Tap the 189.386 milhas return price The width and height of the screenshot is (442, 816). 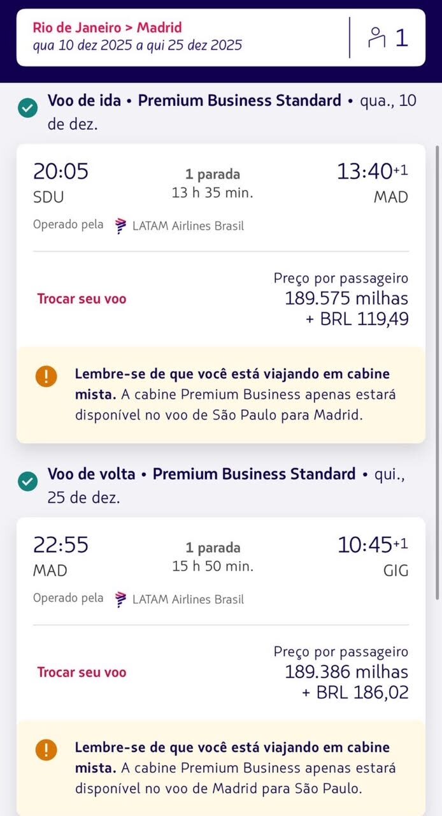click(346, 672)
